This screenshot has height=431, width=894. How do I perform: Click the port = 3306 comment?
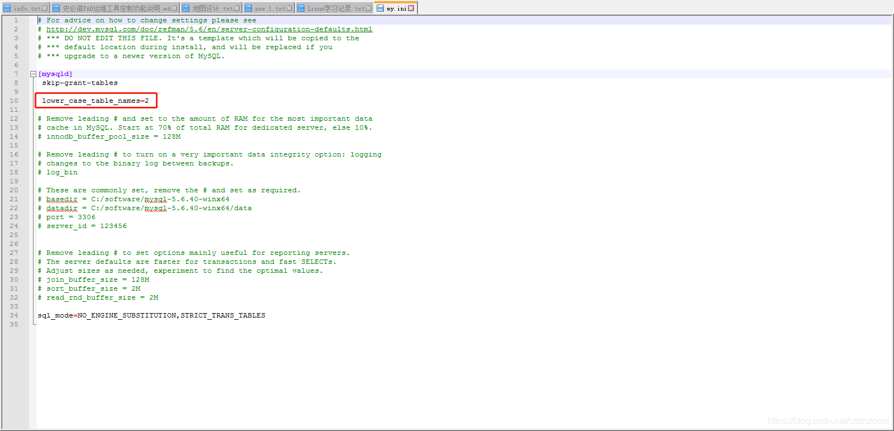(x=66, y=217)
